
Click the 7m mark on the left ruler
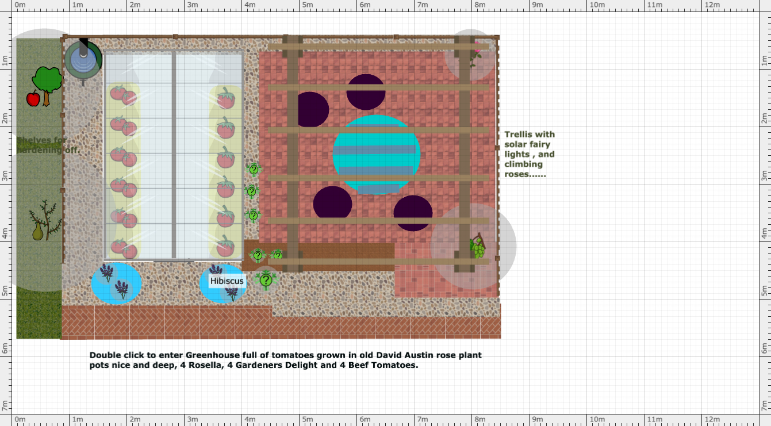point(5,405)
